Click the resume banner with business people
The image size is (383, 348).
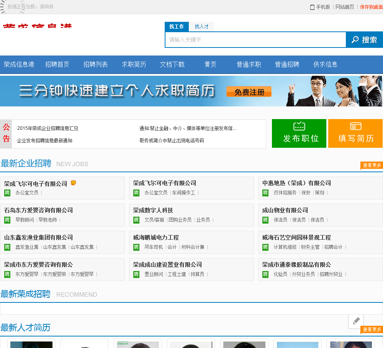coord(191,91)
